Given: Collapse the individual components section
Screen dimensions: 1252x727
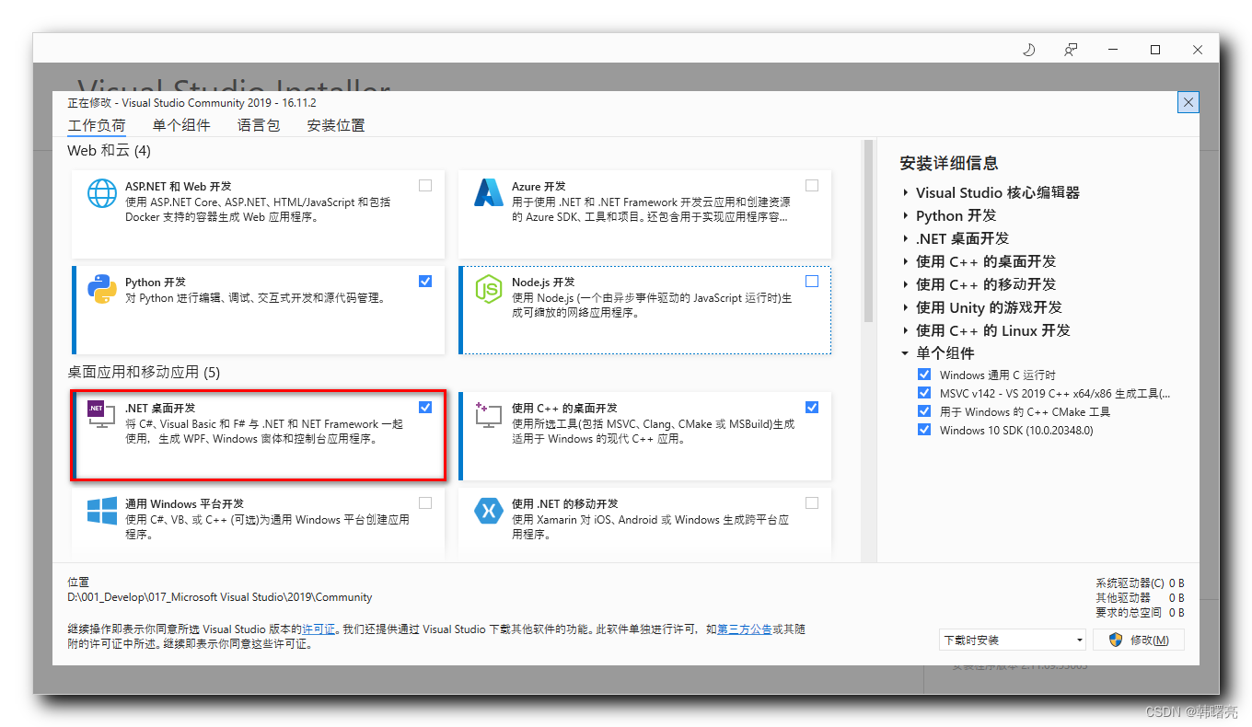Looking at the screenshot, I should tap(905, 353).
